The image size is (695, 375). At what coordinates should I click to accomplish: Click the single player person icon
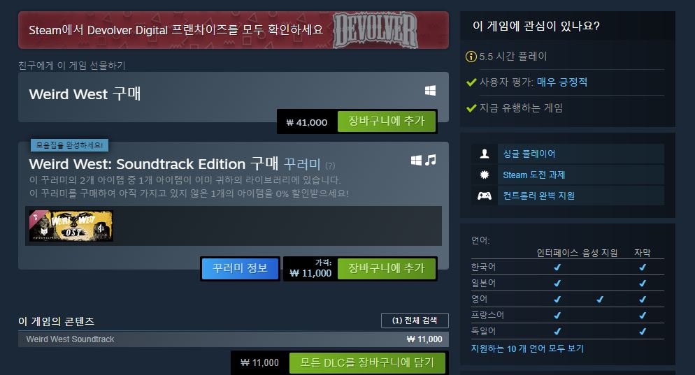[x=485, y=154]
